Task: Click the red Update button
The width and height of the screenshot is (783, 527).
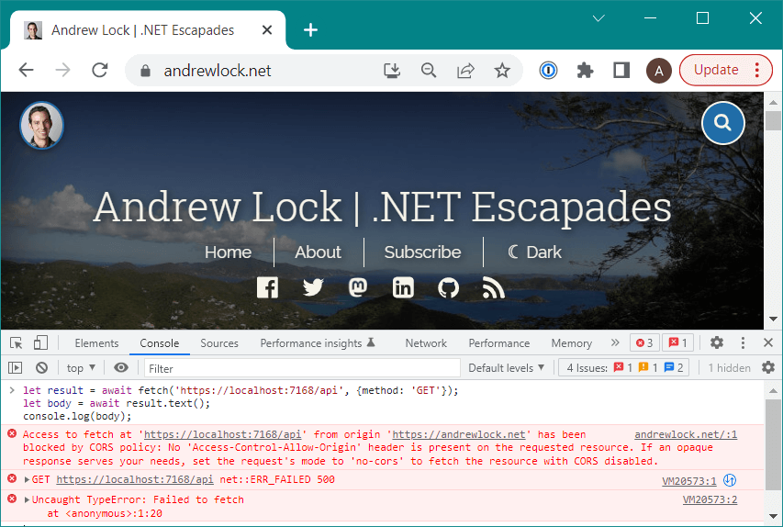Action: tap(725, 70)
